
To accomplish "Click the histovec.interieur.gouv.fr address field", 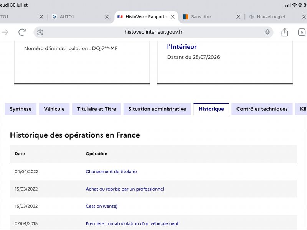I will 153,32.
